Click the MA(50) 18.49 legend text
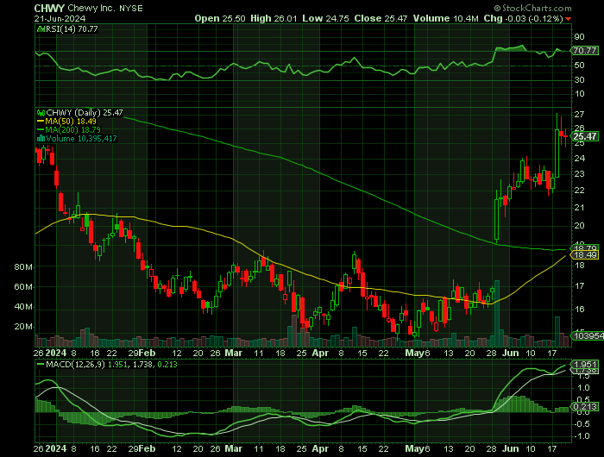604x457 pixels. tap(71, 122)
